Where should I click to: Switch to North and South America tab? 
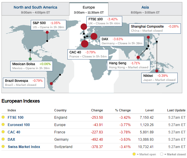coord(35,9)
